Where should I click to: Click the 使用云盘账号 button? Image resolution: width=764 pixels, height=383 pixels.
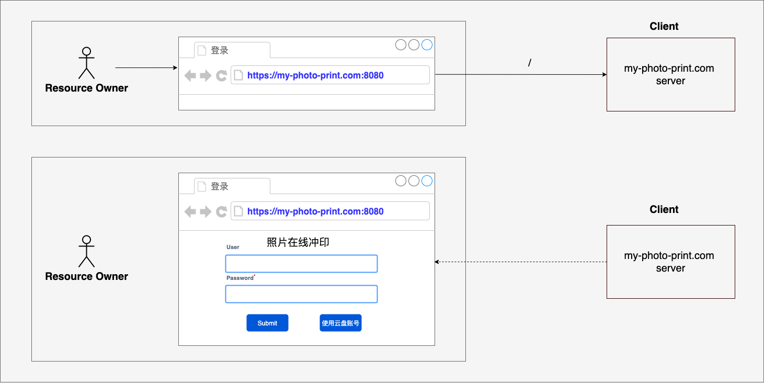tap(340, 323)
